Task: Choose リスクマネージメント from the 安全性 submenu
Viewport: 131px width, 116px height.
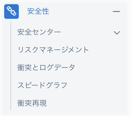Action: pyautogui.click(x=53, y=50)
